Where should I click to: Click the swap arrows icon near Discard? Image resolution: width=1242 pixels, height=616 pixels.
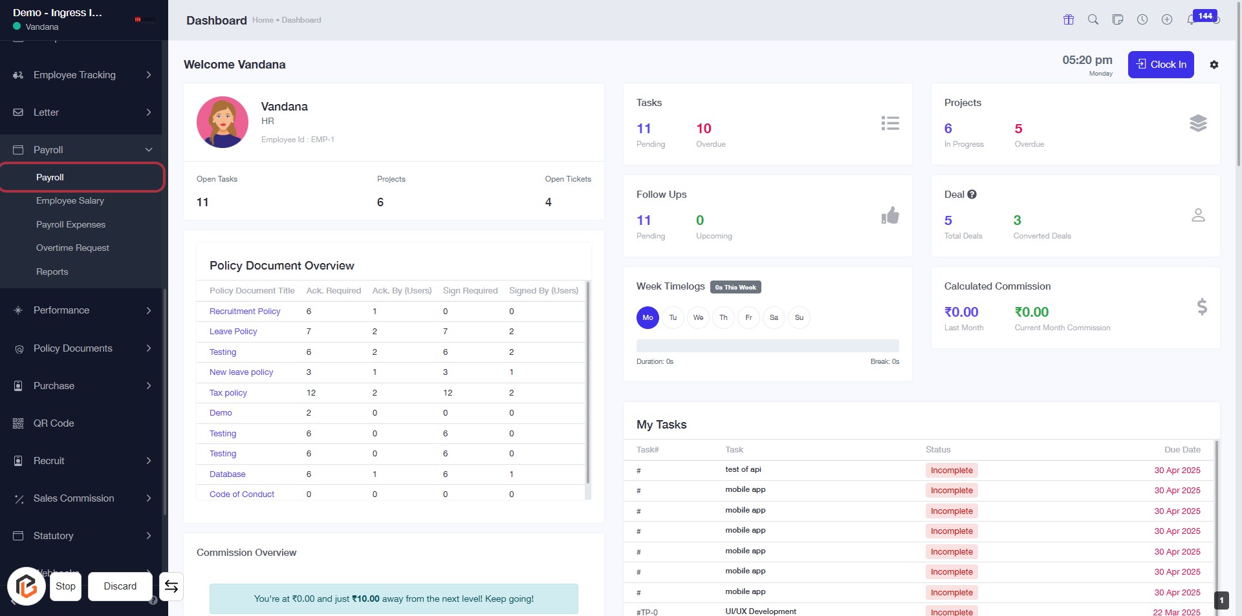(171, 586)
